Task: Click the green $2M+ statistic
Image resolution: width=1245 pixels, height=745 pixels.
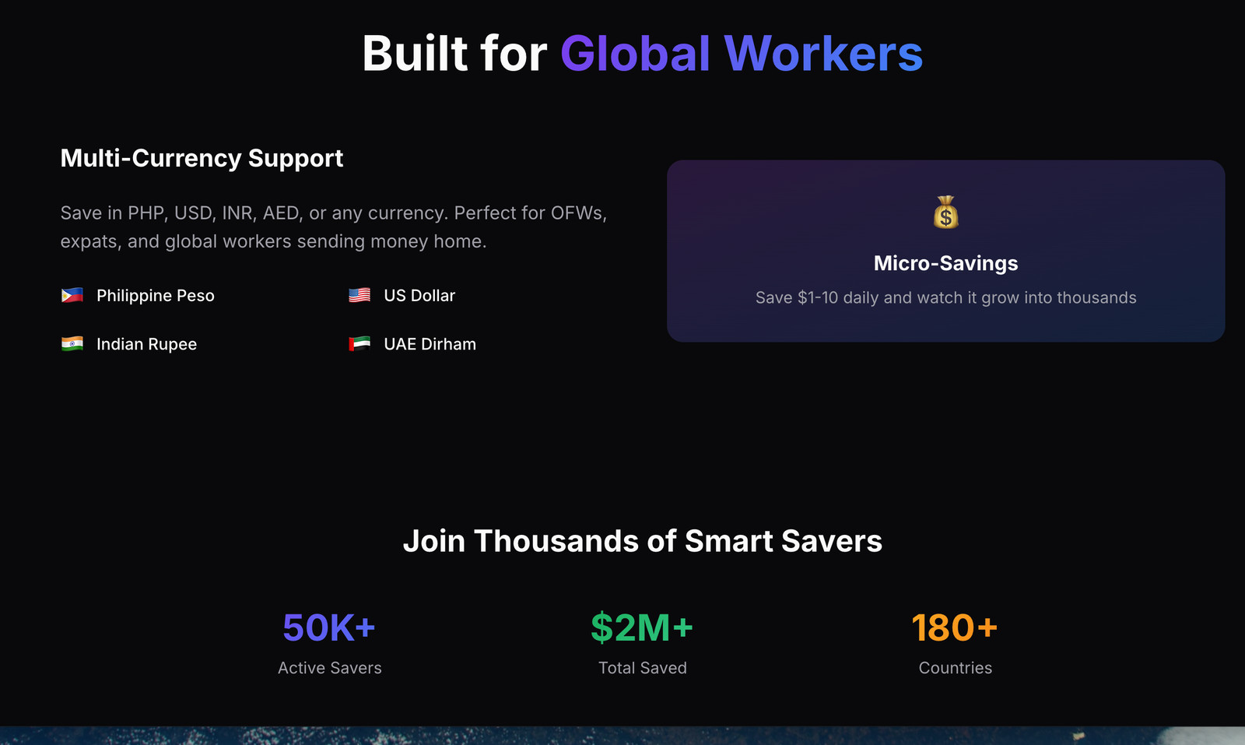Action: click(642, 627)
